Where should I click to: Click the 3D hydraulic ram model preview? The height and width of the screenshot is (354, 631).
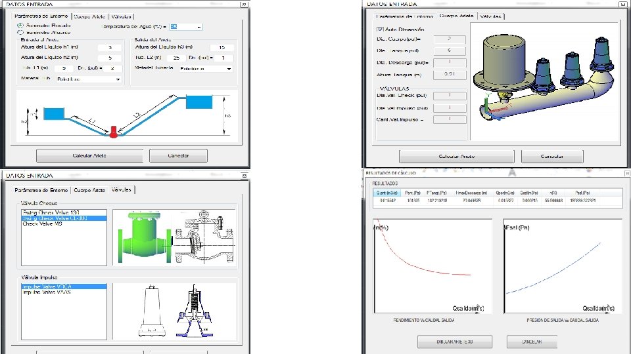[x=544, y=81]
